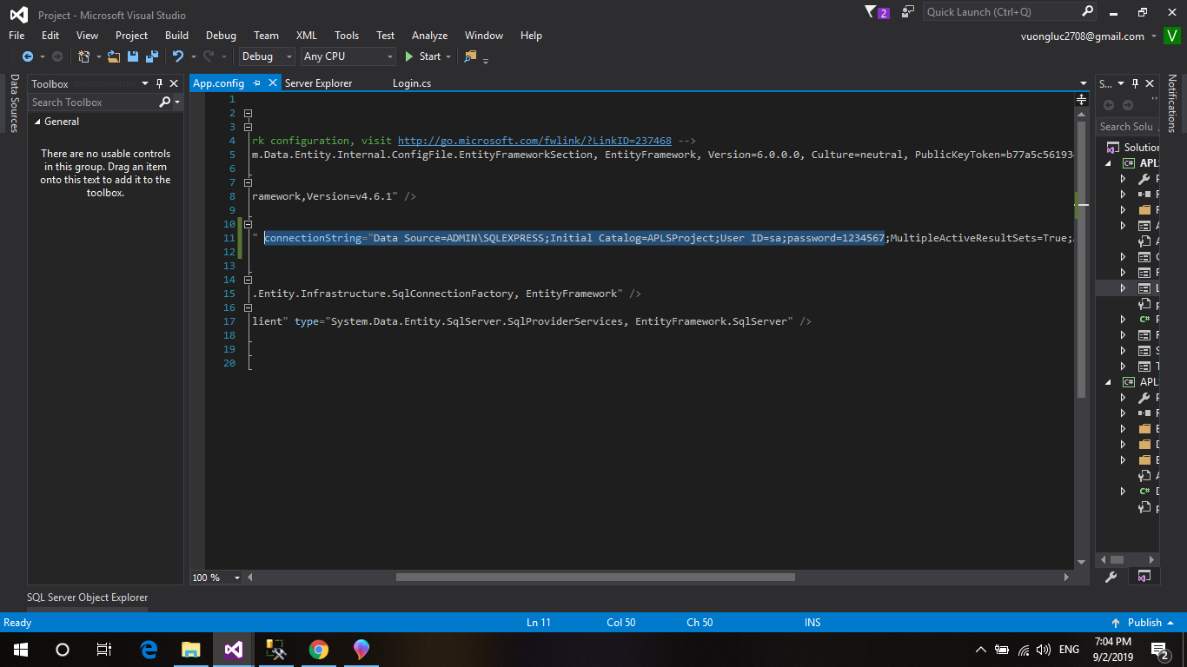Click the Save All toolbar icon
This screenshot has height=667, width=1187.
click(151, 56)
